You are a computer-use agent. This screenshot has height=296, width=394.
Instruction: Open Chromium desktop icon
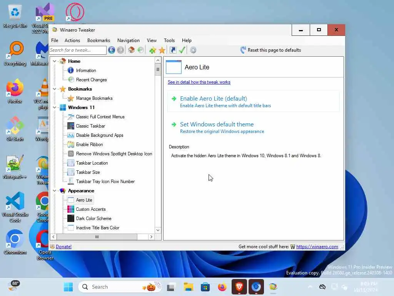click(x=15, y=242)
